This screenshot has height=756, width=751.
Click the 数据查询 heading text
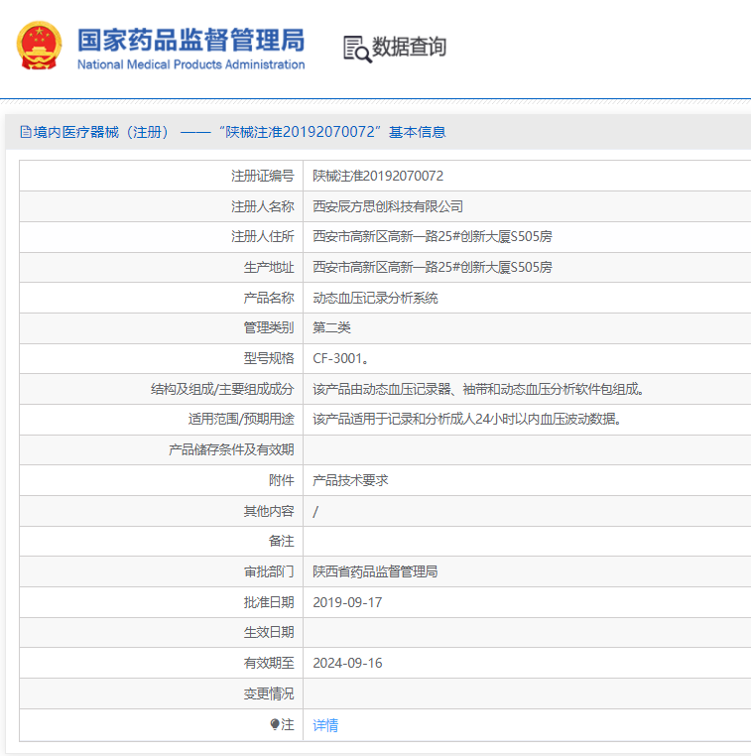click(409, 47)
